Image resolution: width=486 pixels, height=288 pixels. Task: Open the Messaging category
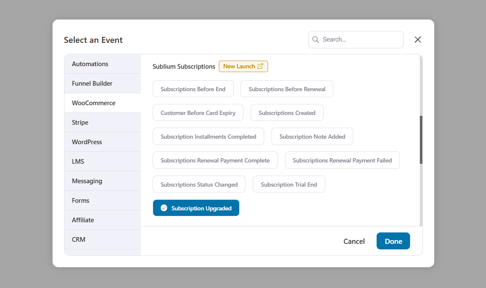103,181
